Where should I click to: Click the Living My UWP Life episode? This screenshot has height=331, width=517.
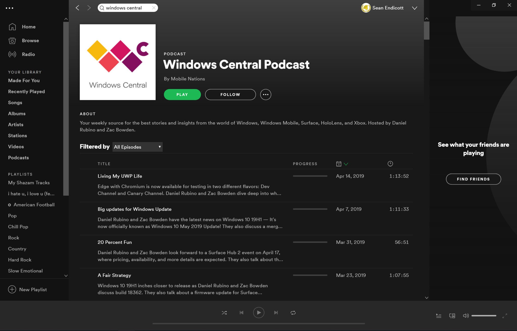tap(119, 176)
